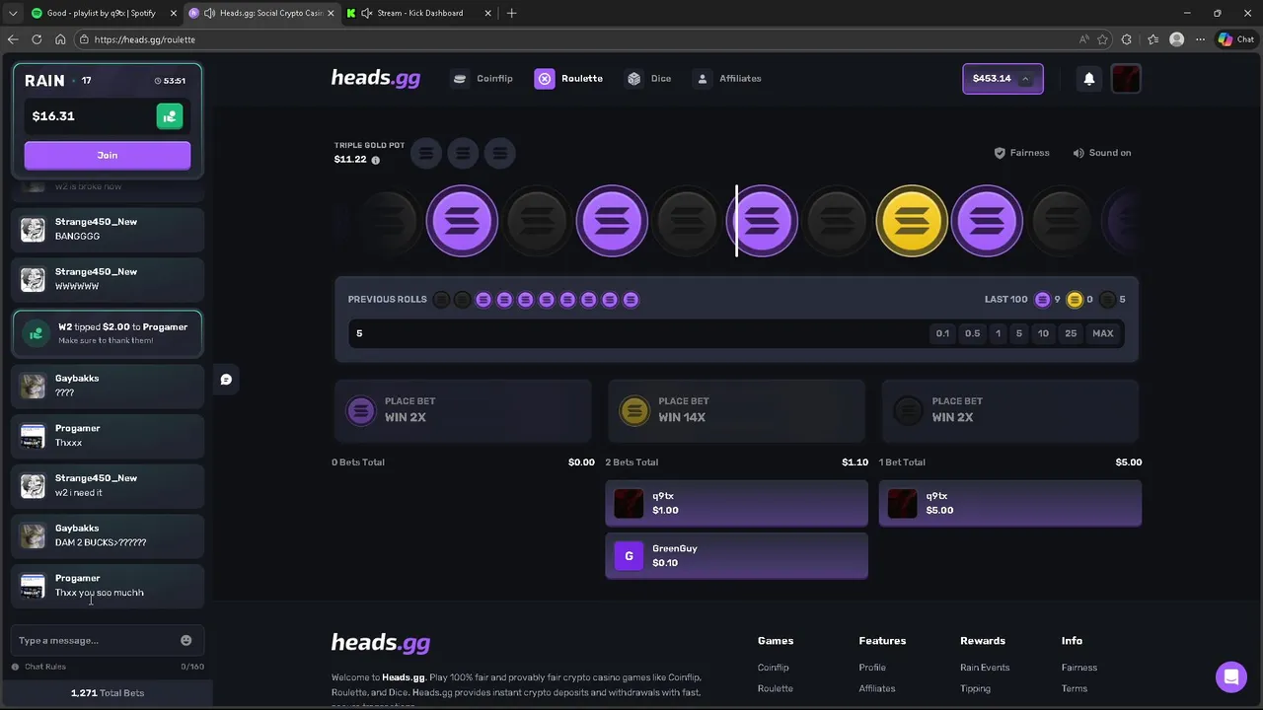Click the chat message input field

point(97,641)
